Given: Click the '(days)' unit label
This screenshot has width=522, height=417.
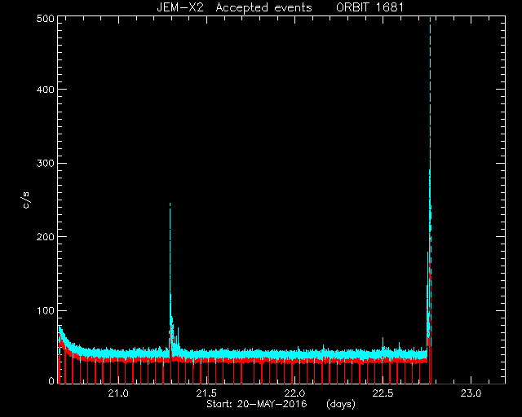Looking at the screenshot, I should tap(341, 404).
